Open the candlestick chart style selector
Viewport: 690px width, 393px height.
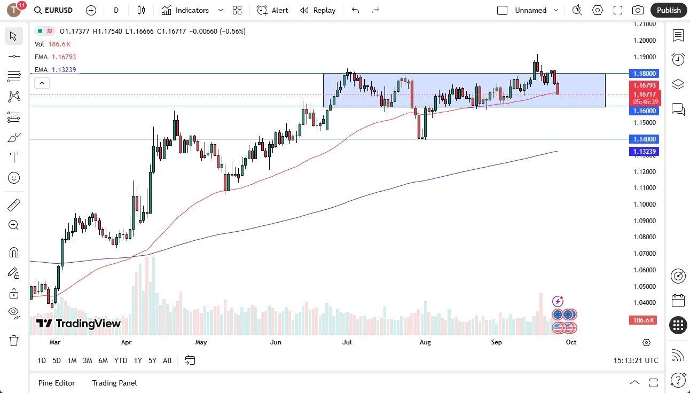140,10
